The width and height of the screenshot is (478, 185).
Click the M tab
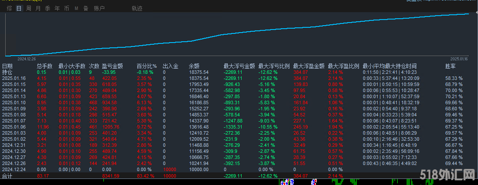point(76,8)
